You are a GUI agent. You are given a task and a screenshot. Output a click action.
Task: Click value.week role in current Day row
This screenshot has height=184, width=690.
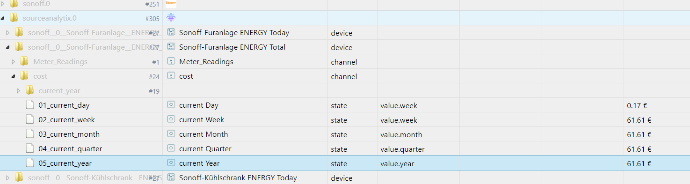(399, 106)
